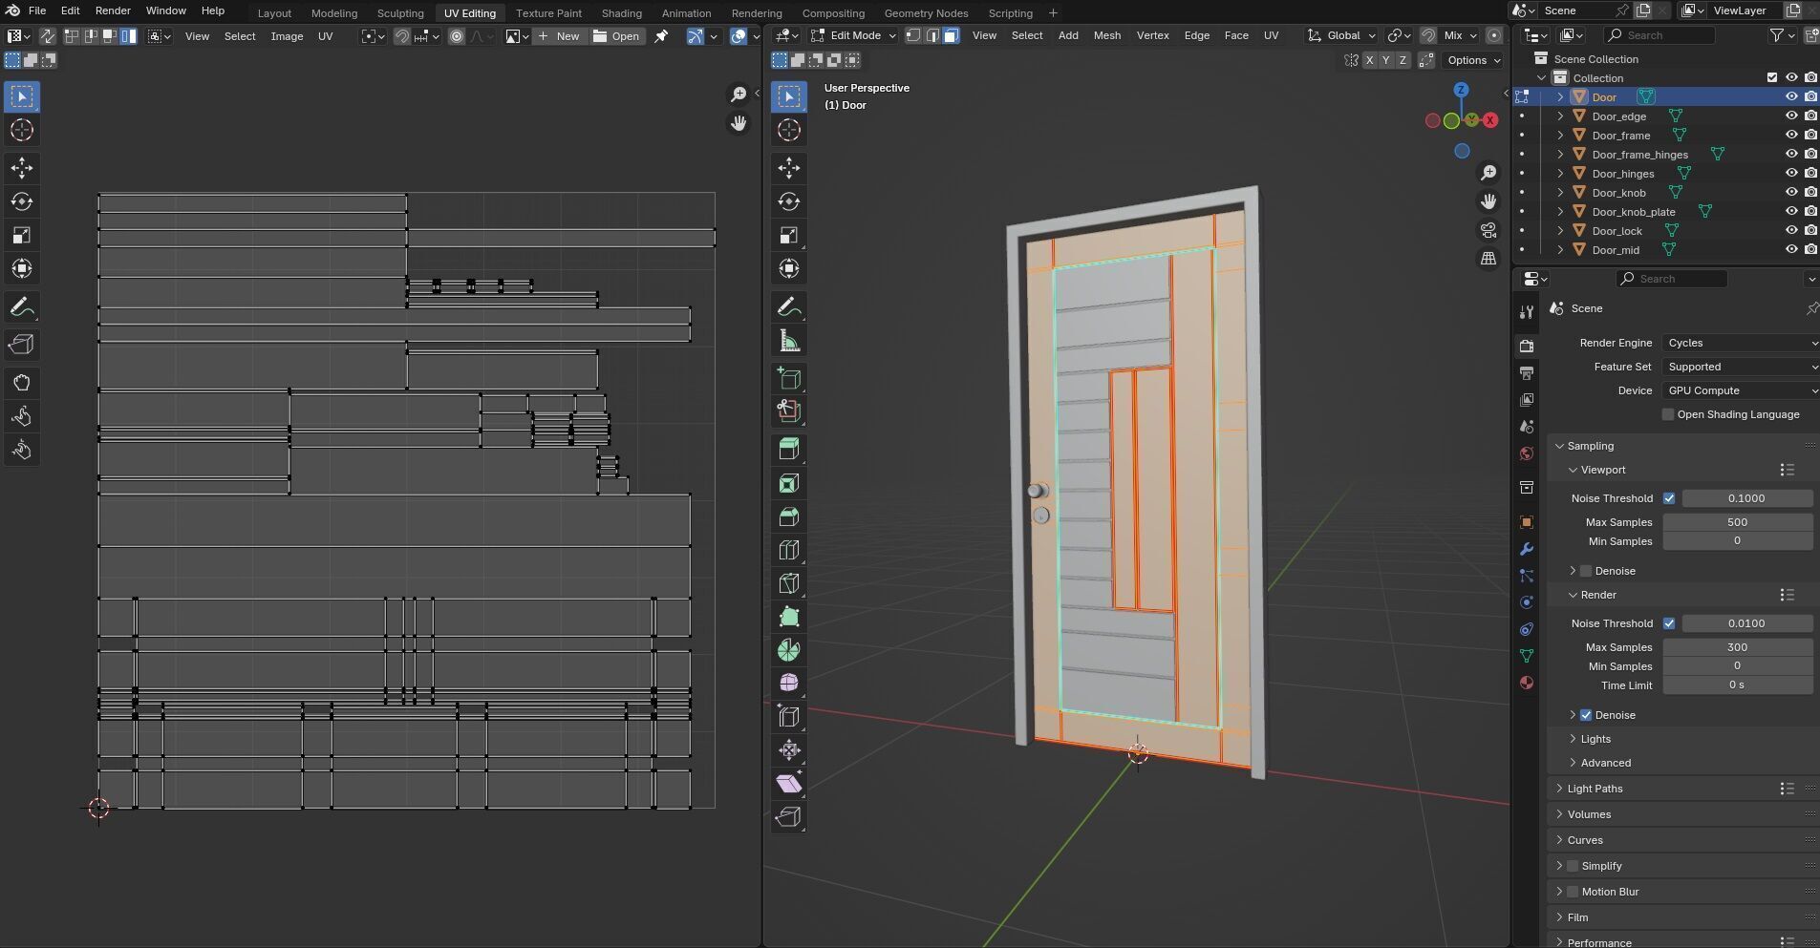Enable Open Shading Language checkbox
The image size is (1820, 948).
point(1668,414)
